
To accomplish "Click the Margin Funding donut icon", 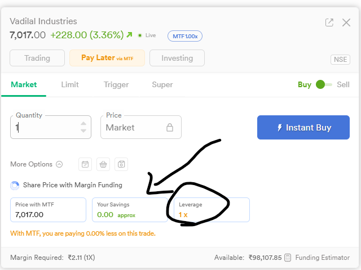I will (x=15, y=186).
